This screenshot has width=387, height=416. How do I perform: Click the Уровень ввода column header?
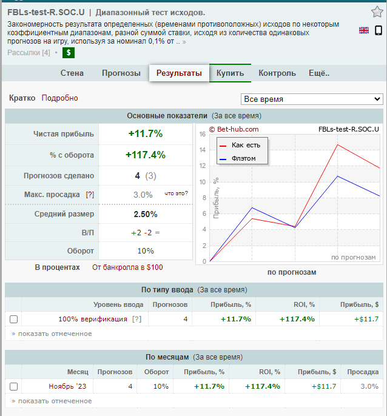(x=118, y=304)
